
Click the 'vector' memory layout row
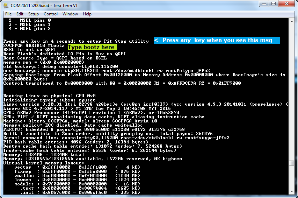click(x=77, y=167)
